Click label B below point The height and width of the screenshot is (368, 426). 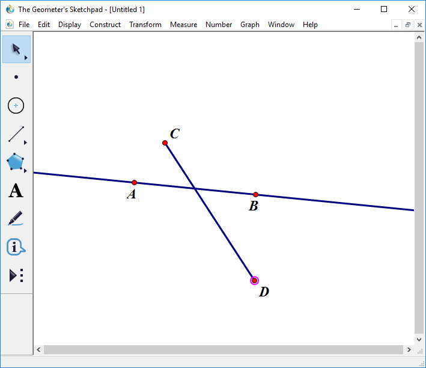pyautogui.click(x=253, y=206)
